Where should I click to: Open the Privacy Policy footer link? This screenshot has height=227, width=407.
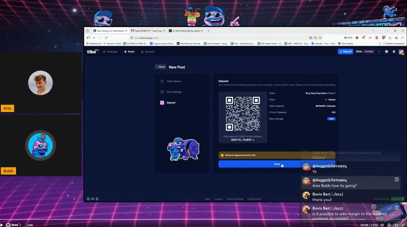(254, 199)
